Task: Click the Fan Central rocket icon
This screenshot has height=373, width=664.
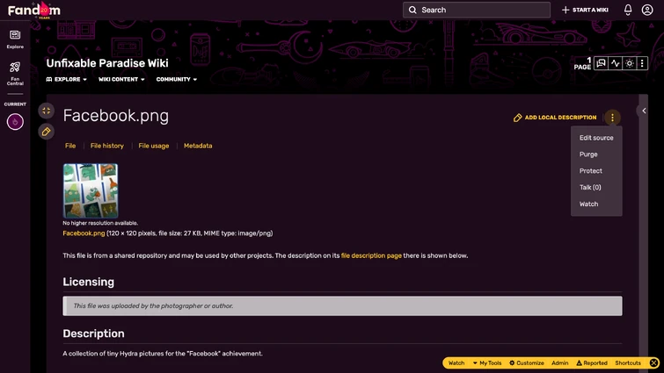Action: pyautogui.click(x=15, y=68)
